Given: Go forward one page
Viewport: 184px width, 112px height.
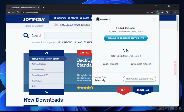Looking at the screenshot, I should (13, 13).
